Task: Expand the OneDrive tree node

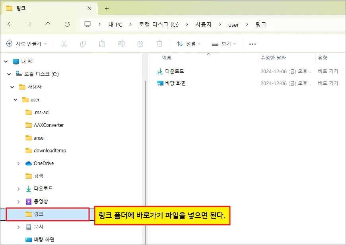Action: click(x=19, y=163)
